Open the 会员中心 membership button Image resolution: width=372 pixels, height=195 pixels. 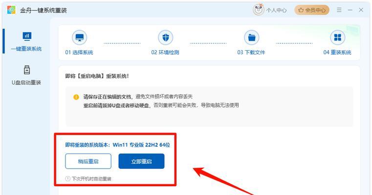click(x=312, y=10)
